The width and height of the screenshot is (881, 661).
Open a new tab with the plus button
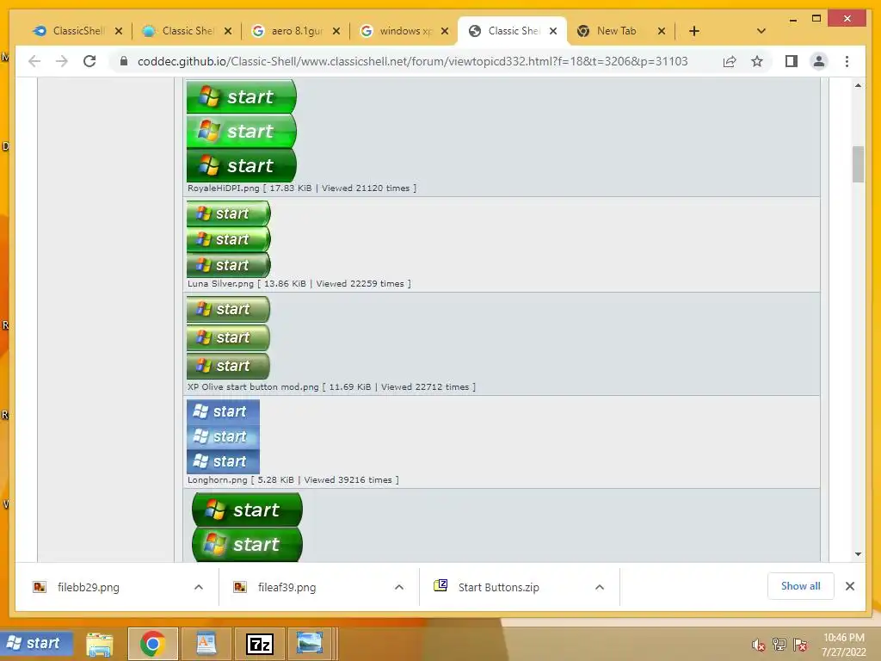pos(694,31)
